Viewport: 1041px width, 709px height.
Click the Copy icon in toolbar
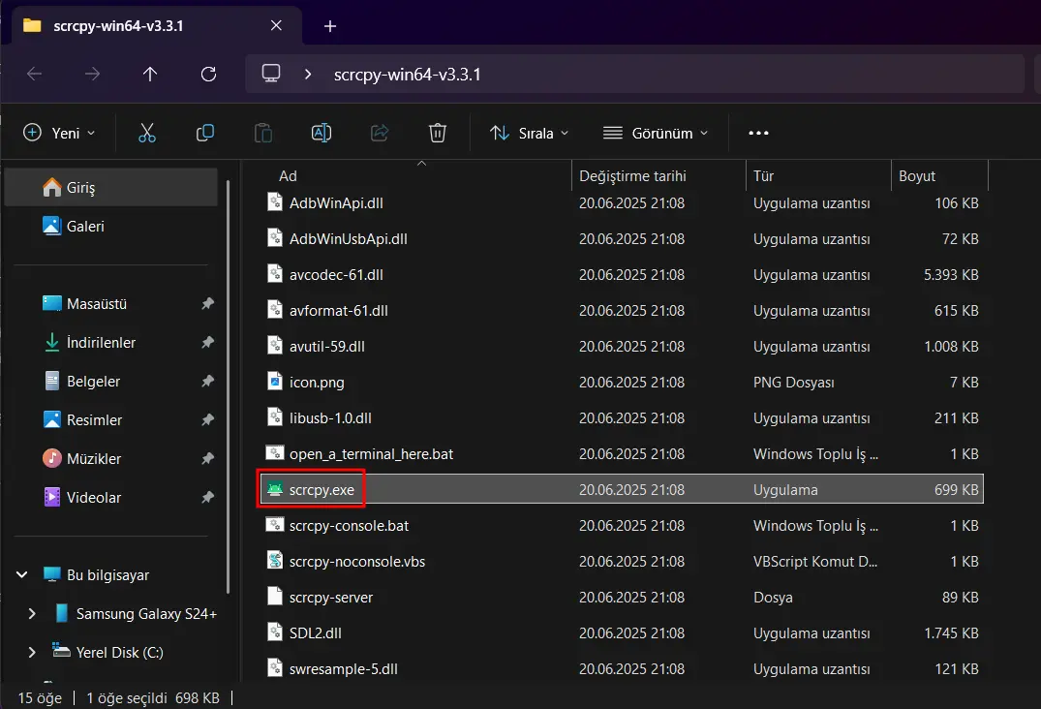point(205,133)
